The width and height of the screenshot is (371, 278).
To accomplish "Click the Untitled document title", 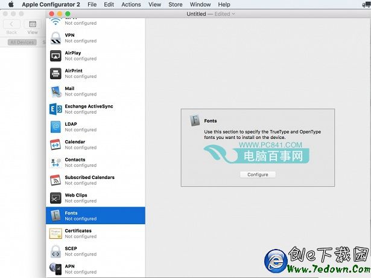I will [196, 14].
